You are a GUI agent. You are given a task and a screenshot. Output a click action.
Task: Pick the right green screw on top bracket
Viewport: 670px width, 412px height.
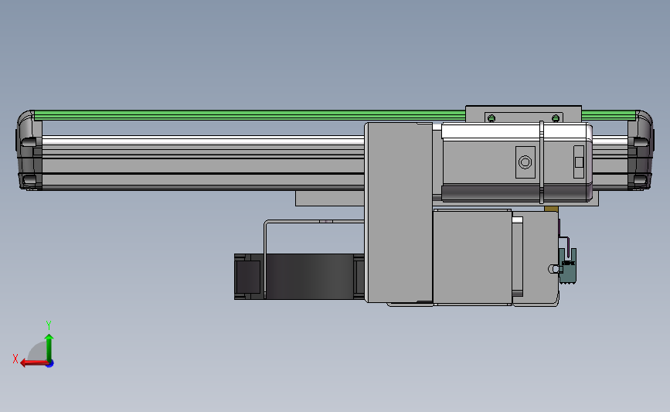556,118
